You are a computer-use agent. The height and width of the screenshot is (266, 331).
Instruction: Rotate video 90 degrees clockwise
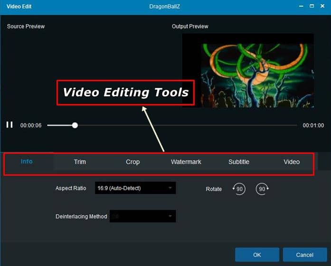click(x=262, y=189)
